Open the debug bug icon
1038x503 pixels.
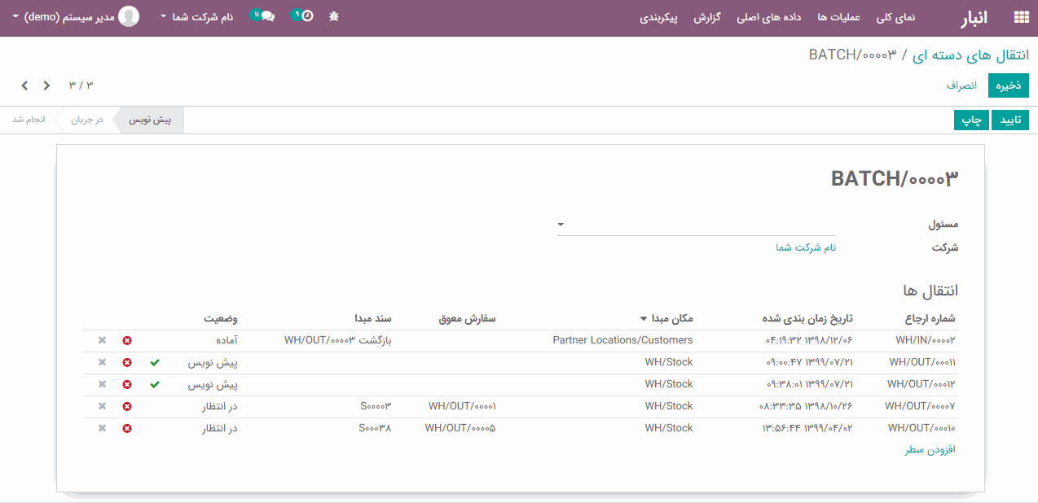(x=334, y=17)
